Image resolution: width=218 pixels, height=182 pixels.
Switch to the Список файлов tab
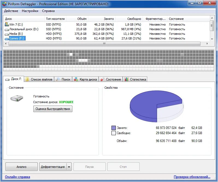pos(39,79)
